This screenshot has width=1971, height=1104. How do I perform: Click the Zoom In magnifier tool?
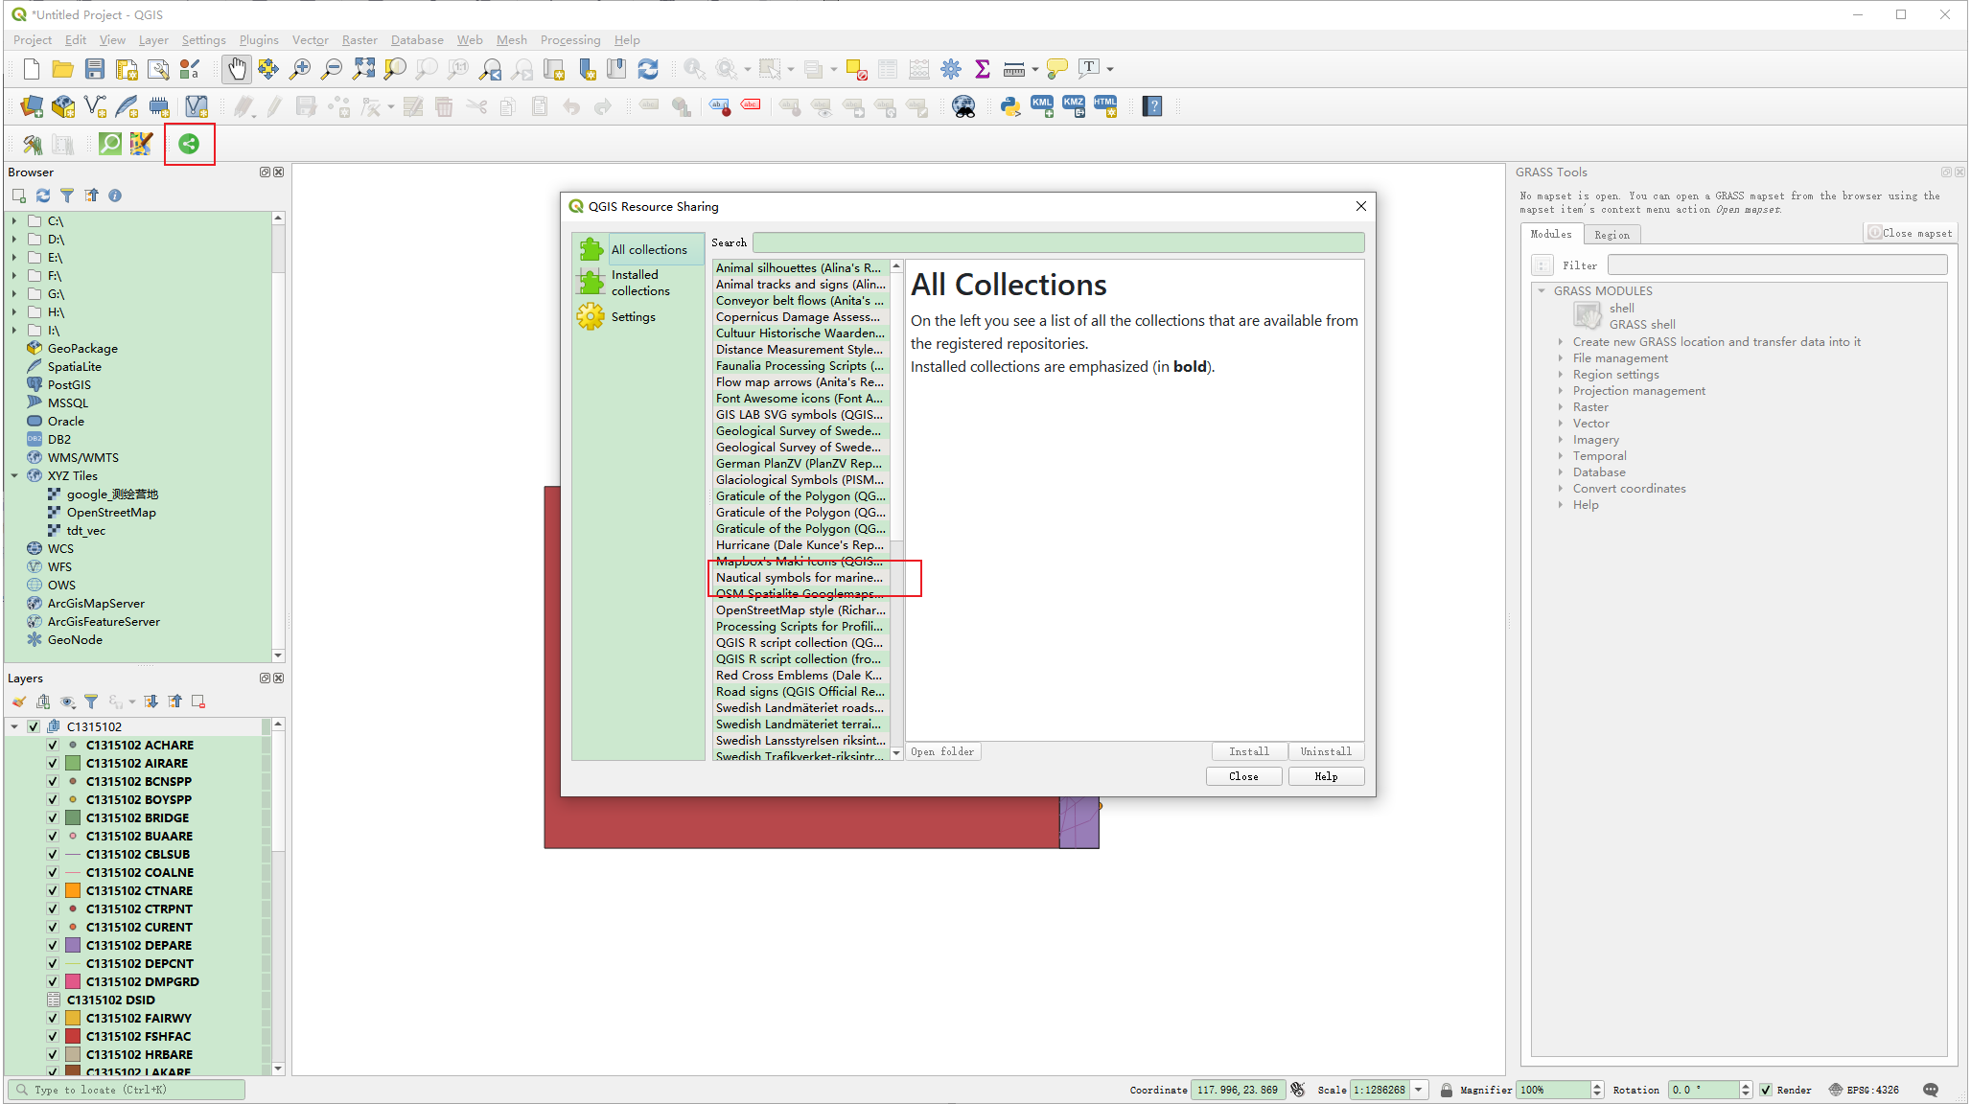pos(300,69)
